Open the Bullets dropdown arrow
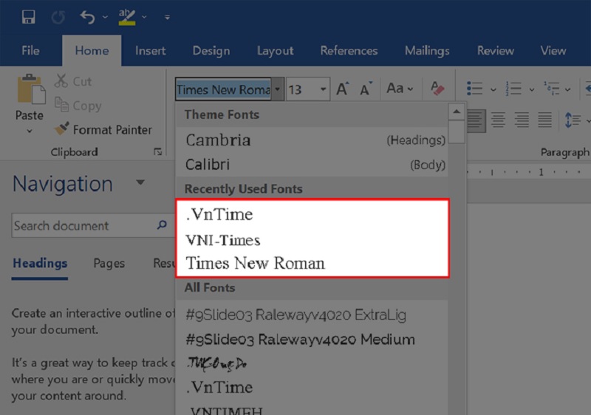Image resolution: width=591 pixels, height=415 pixels. click(x=493, y=89)
